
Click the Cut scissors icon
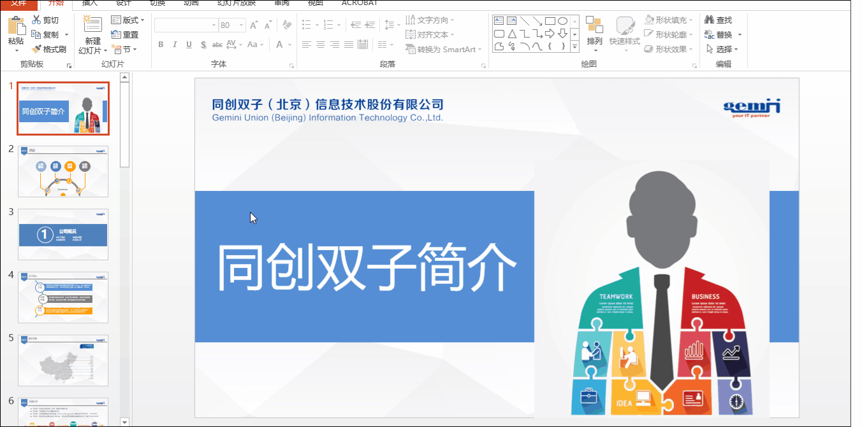coord(36,20)
